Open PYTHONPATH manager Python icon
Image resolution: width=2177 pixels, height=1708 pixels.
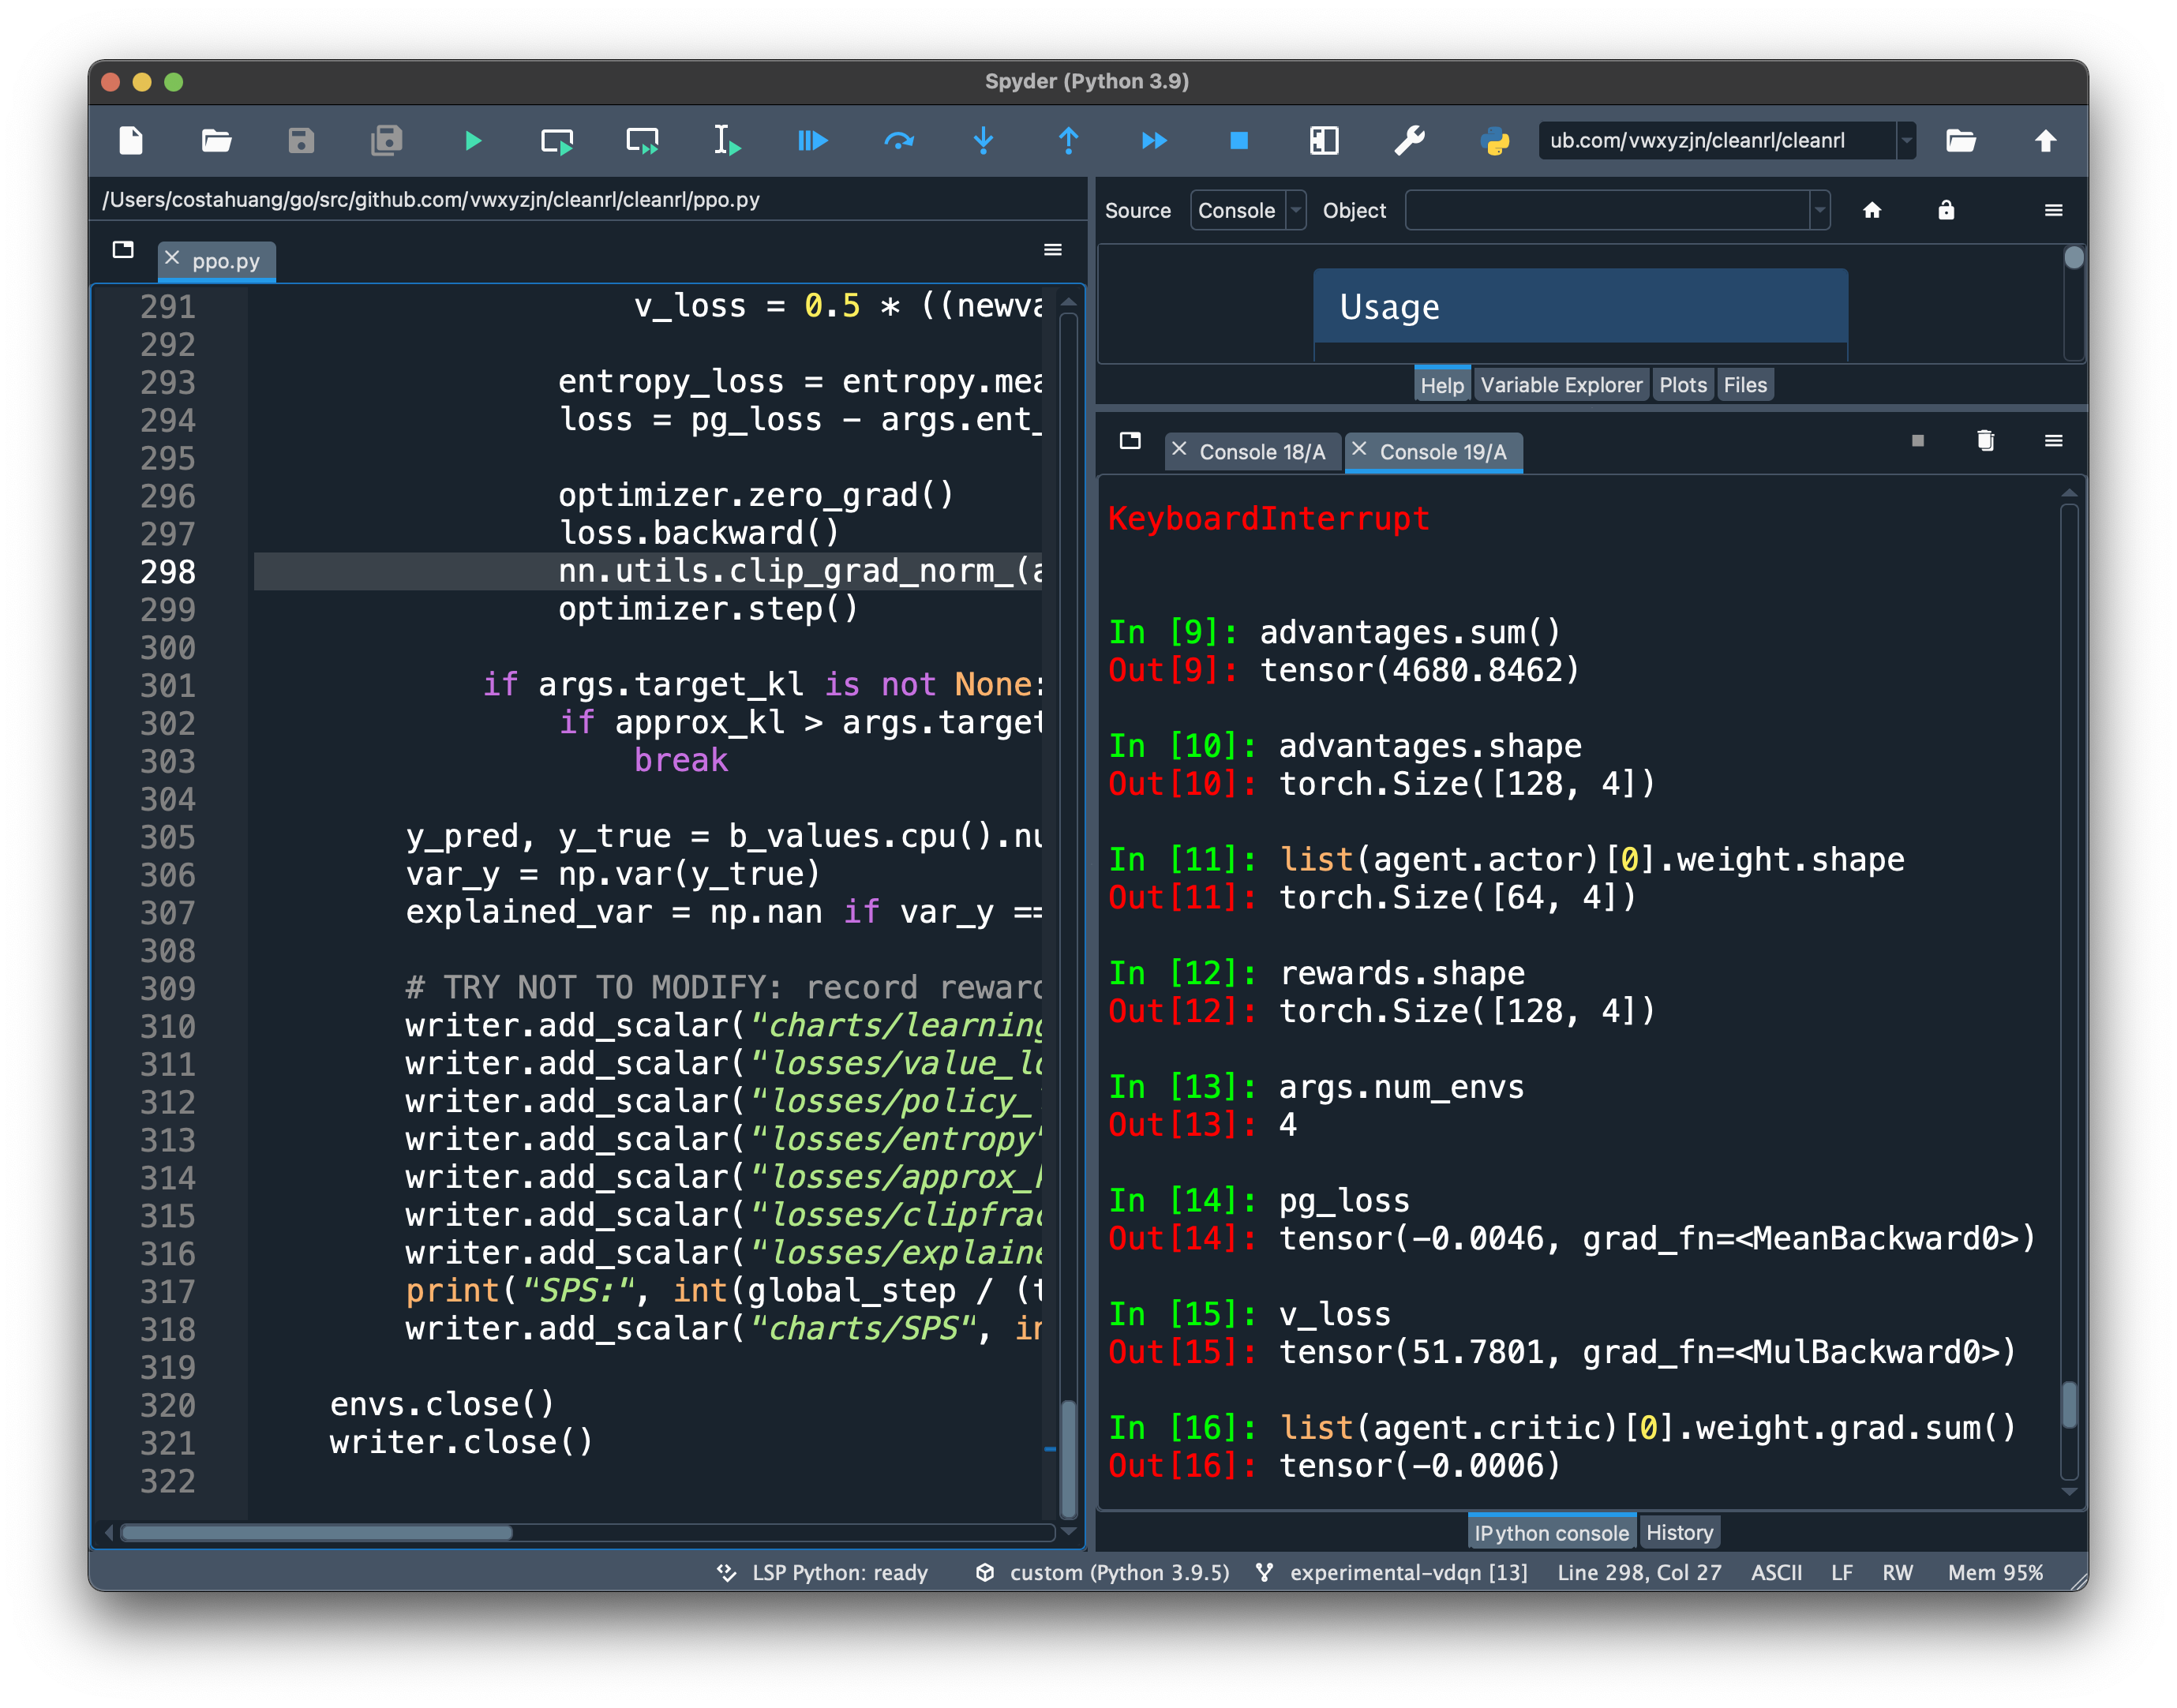click(1495, 141)
